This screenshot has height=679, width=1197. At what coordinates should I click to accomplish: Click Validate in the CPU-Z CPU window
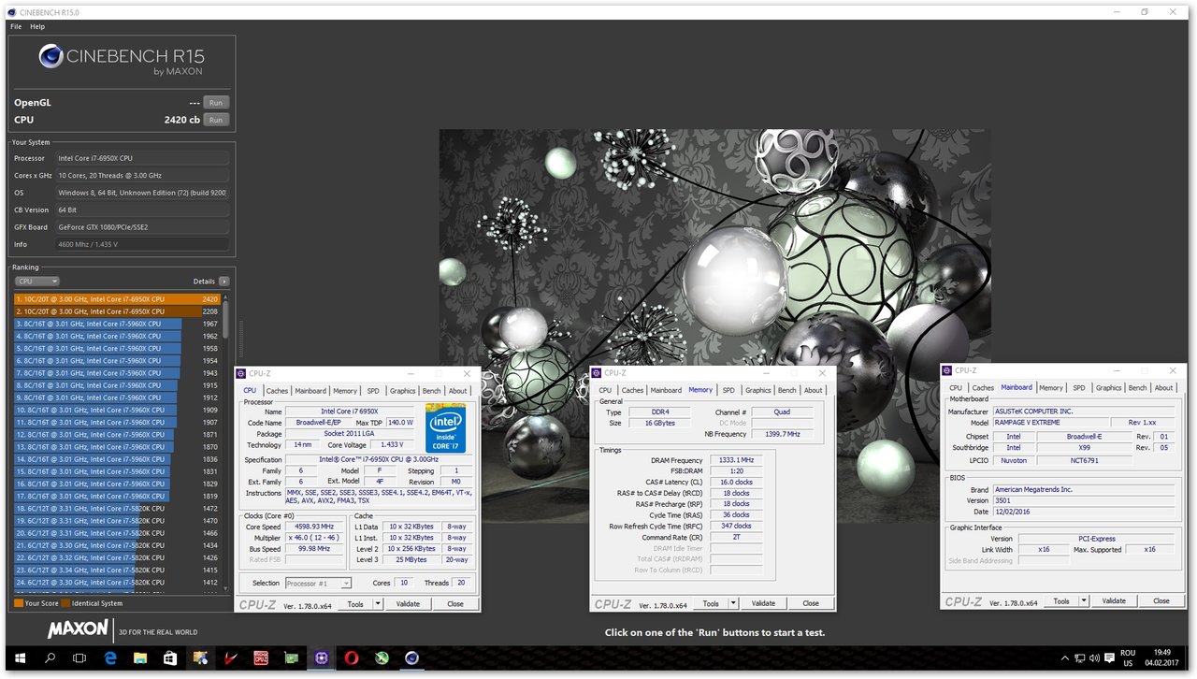click(408, 604)
